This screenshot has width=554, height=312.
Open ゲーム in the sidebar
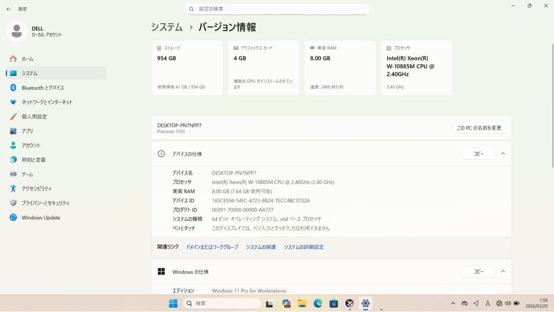56,174
